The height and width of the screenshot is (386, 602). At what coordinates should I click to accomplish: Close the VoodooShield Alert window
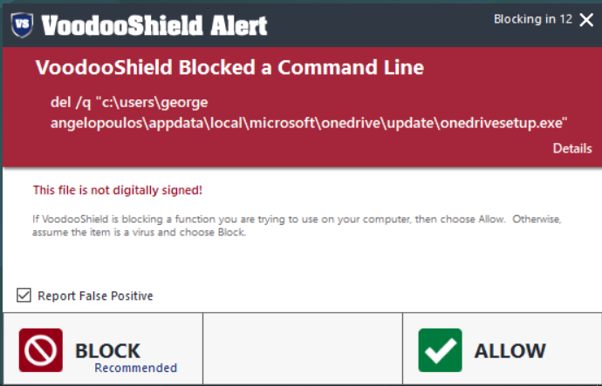[x=586, y=20]
